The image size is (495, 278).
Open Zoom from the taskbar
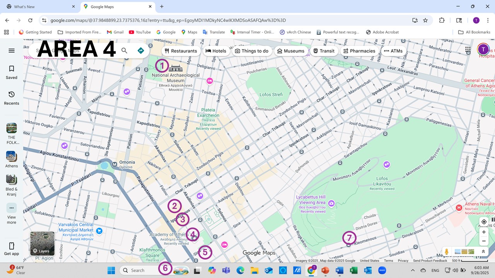pos(382,270)
